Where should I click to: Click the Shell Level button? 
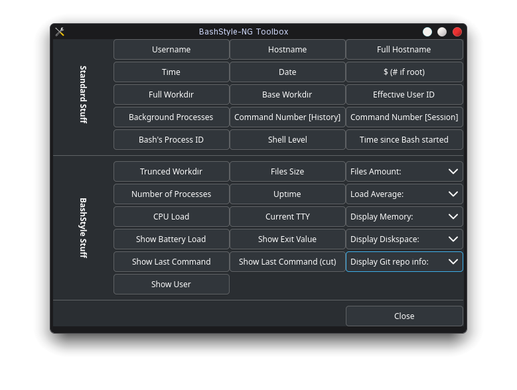tap(287, 140)
